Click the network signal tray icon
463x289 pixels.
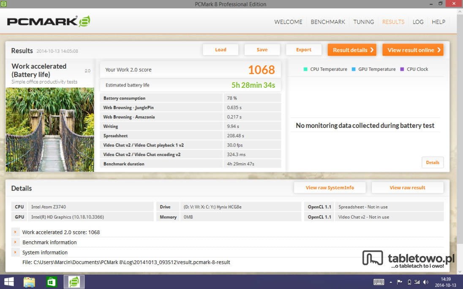(417, 282)
